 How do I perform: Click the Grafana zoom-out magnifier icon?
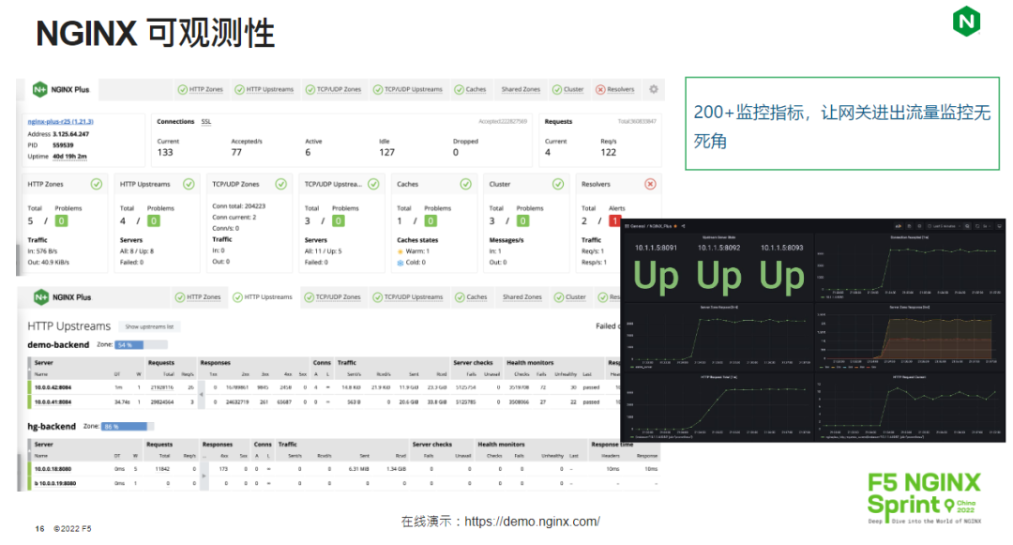coord(966,226)
